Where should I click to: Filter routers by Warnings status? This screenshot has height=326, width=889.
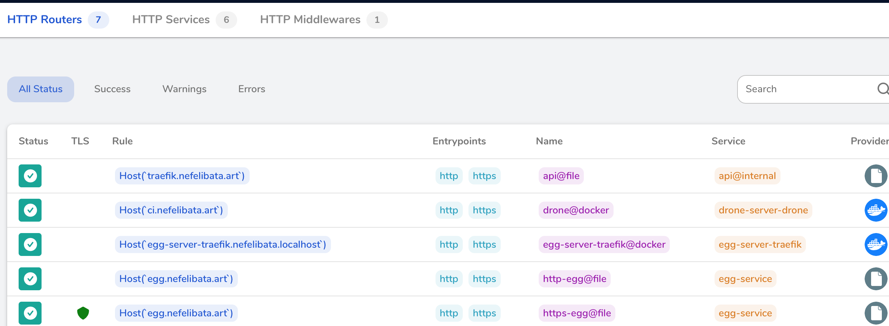pos(184,89)
